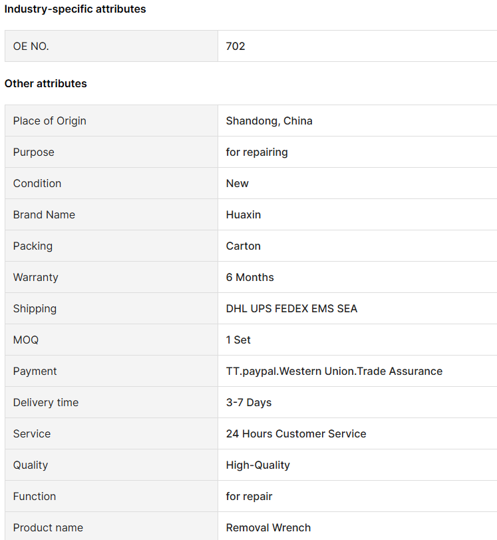Image resolution: width=497 pixels, height=540 pixels.
Task: Click the MOQ value 1 Set
Action: tap(238, 340)
